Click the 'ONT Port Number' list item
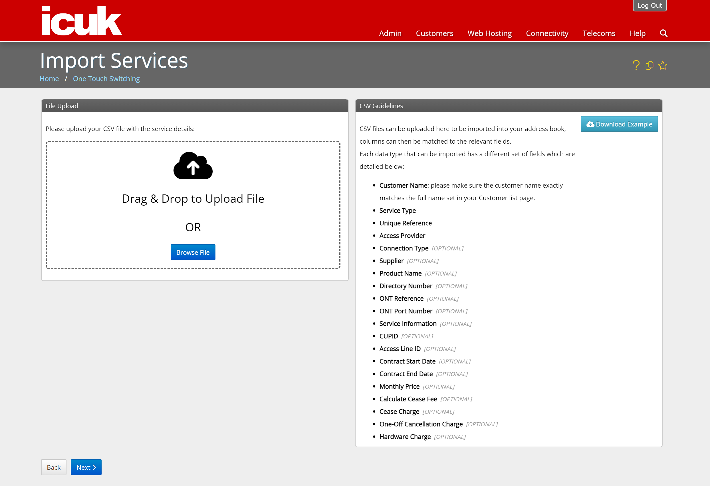This screenshot has width=710, height=486. point(423,311)
